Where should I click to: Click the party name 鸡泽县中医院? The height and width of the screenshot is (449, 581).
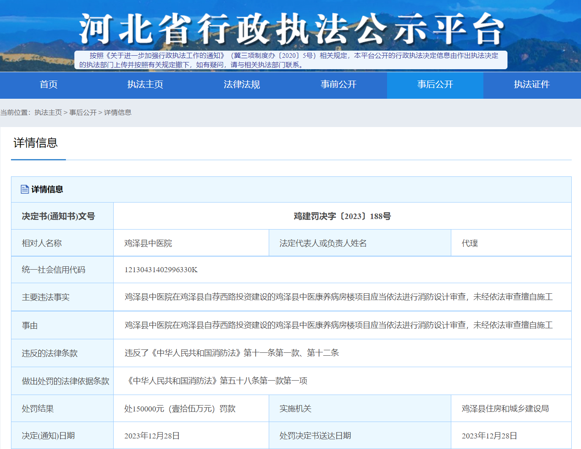coord(148,243)
